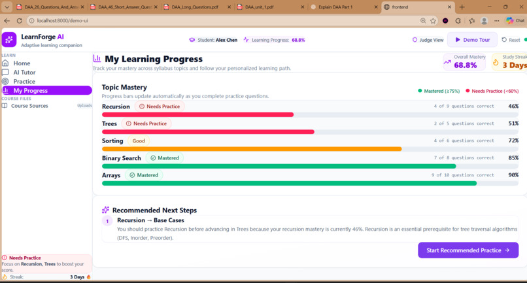Click the browser zoom magnifier icon
This screenshot has height=283, width=527.
pyautogui.click(x=423, y=20)
